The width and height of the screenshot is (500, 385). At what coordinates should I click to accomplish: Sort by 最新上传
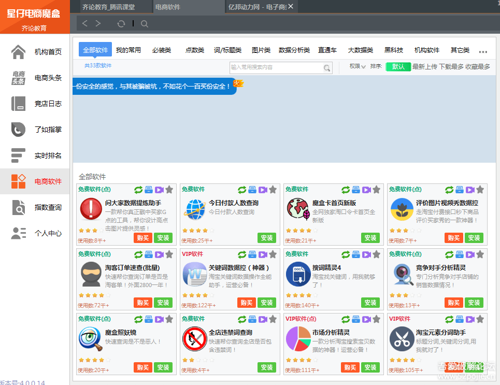pos(425,67)
